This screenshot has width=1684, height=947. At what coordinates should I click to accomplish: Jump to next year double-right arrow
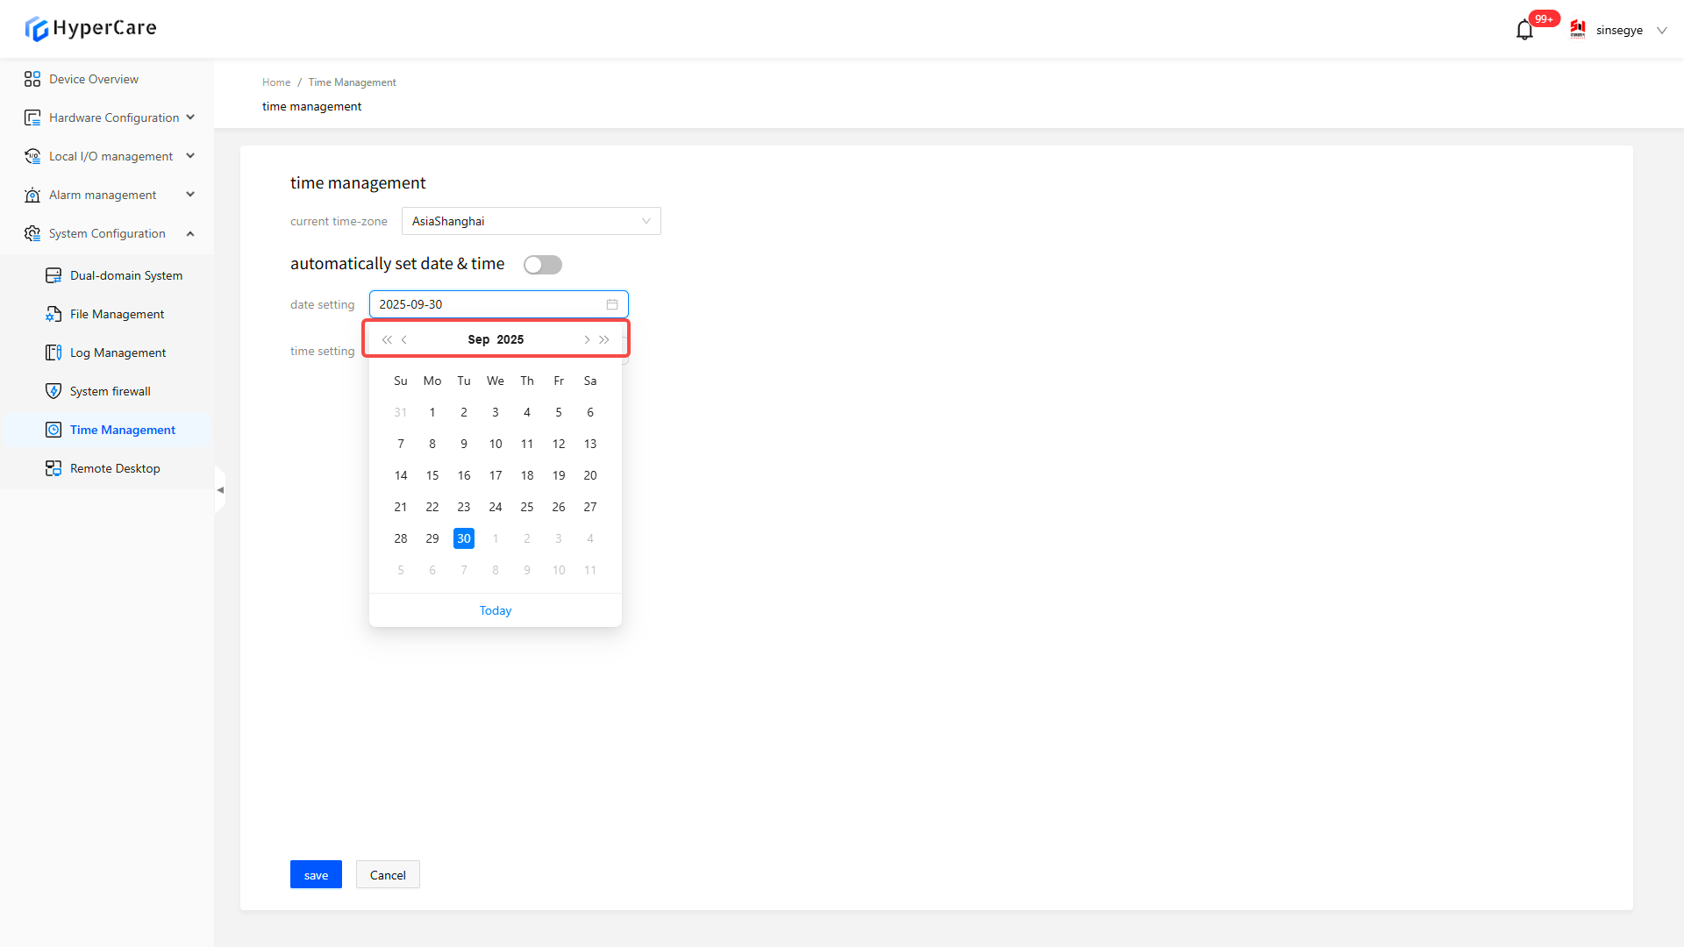604,339
